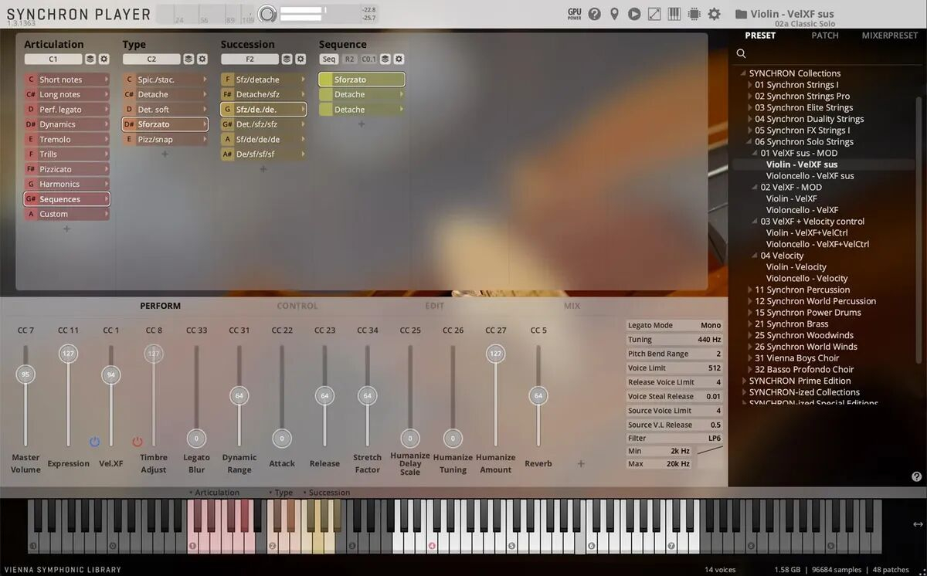This screenshot has width=927, height=576.
Task: Open the MIX tab
Action: tap(572, 306)
